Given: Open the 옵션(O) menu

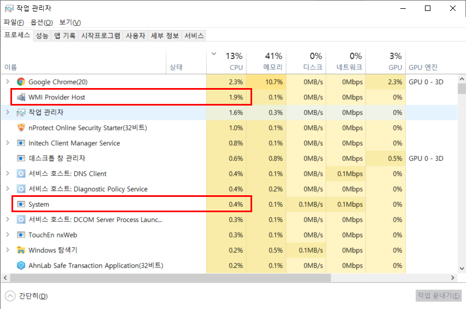Looking at the screenshot, I should click(x=42, y=22).
